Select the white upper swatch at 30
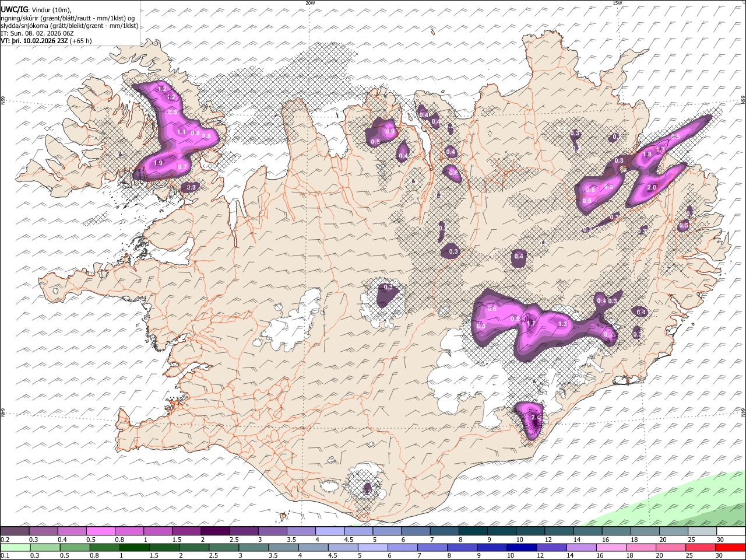 click(x=730, y=531)
